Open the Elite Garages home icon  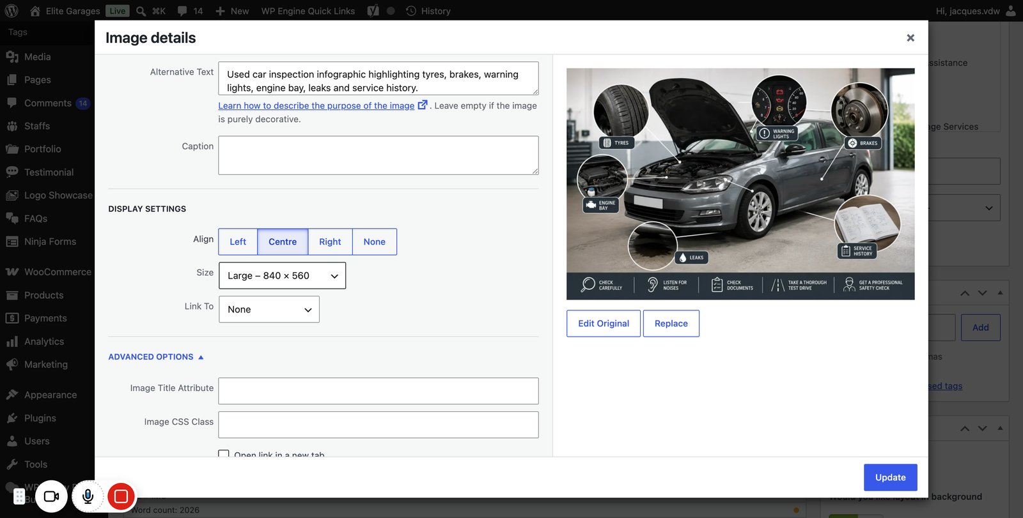click(35, 11)
